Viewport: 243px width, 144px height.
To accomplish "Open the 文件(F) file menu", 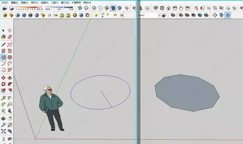I will [5, 3].
